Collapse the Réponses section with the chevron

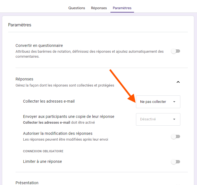pos(178,82)
